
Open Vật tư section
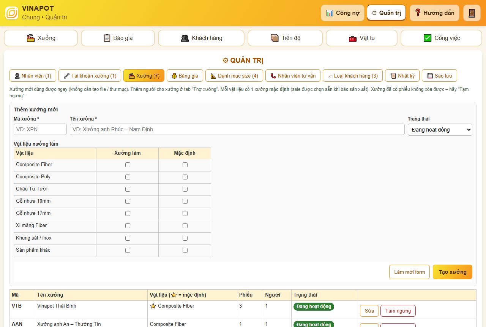[361, 38]
